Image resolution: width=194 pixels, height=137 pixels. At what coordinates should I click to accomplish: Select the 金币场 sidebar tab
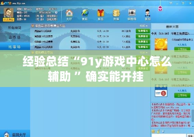[x=15, y=37]
